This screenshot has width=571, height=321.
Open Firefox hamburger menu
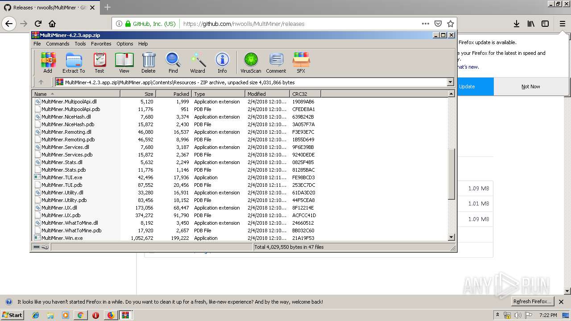(563, 24)
